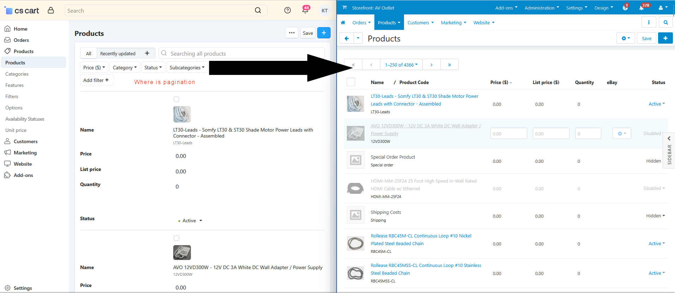The width and height of the screenshot is (675, 293).
Task: Sort by Price ($) column header
Action: coord(501,82)
